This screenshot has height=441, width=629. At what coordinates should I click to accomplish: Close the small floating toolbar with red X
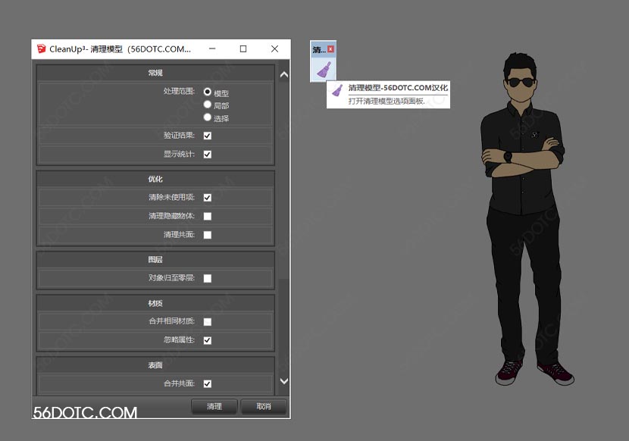(330, 49)
